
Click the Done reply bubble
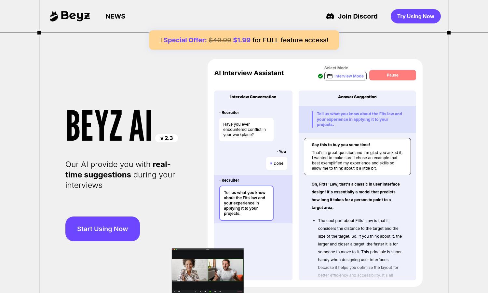277,163
